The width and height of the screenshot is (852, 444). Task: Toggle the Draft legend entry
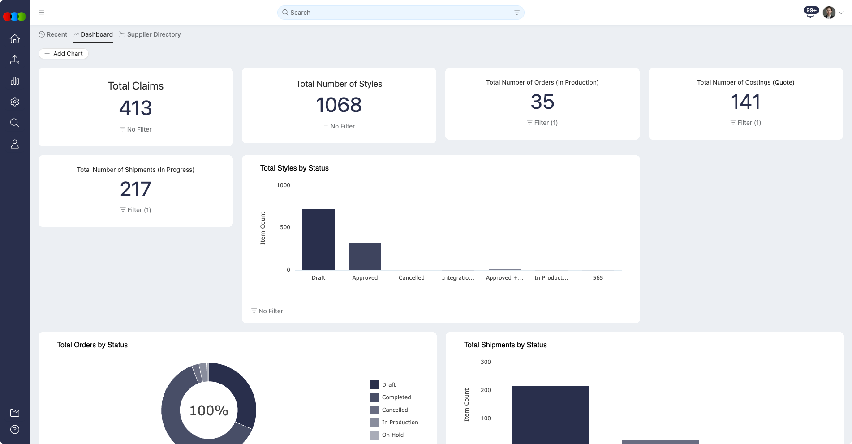[388, 385]
